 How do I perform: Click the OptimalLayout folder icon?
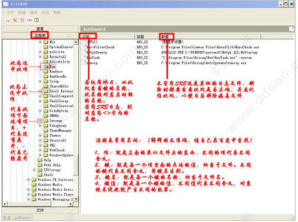click(46, 47)
